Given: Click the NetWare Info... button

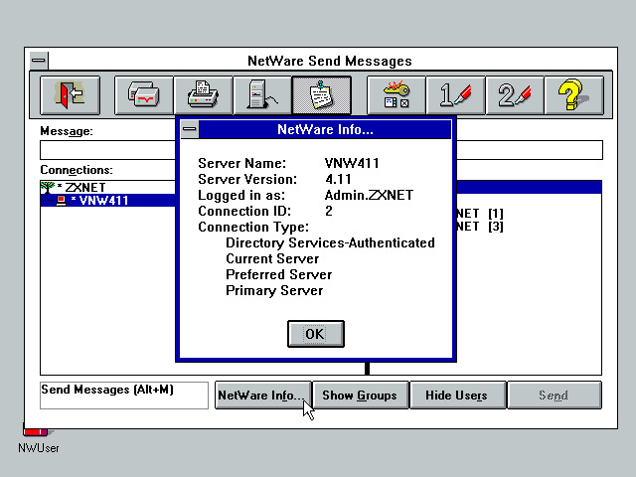Looking at the screenshot, I should (x=262, y=396).
